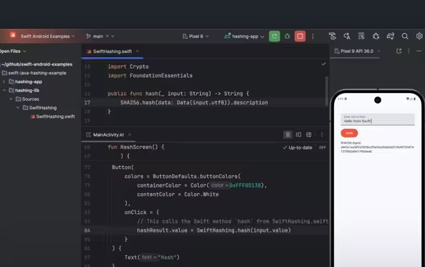Screen dimensions: 425x267
Task: Click the Swift project icon in toolbar
Action: click(x=13, y=35)
